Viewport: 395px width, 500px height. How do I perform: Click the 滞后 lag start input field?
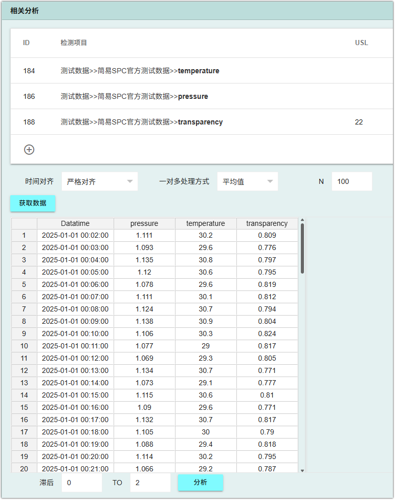pyautogui.click(x=82, y=483)
